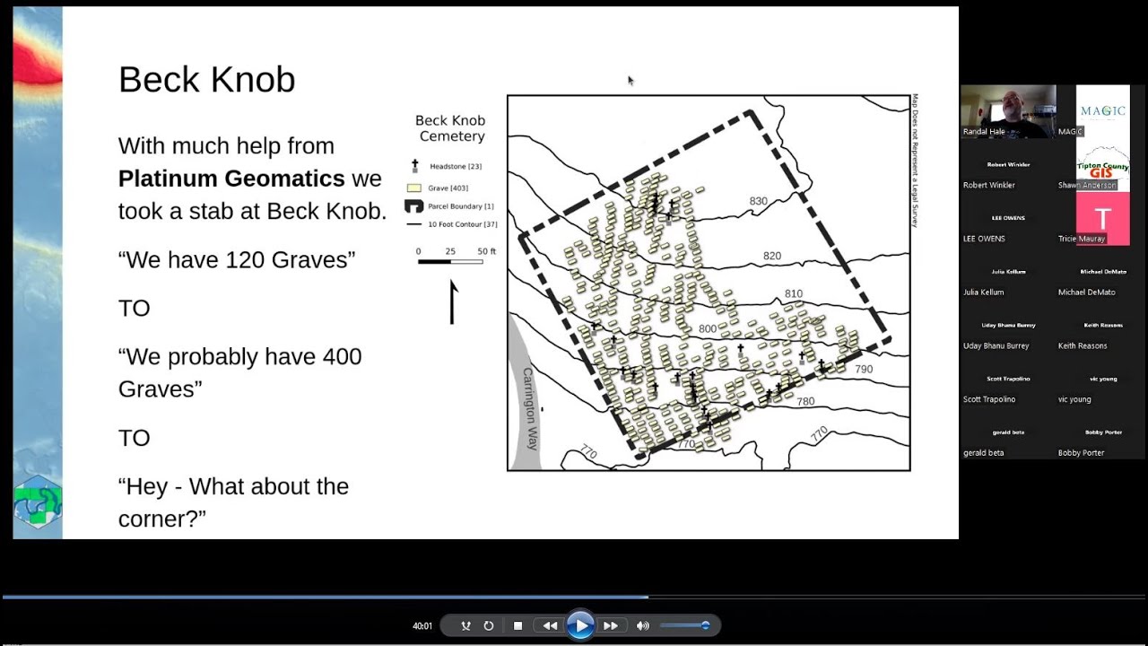Viewport: 1148px width, 646px height.
Task: Click the 810 contour label
Action: click(794, 293)
